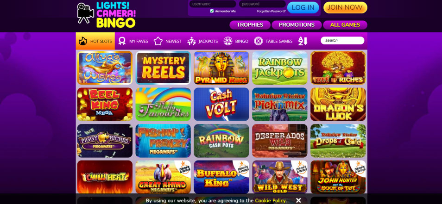Image resolution: width=442 pixels, height=204 pixels.
Task: Select the My Faves ribbon icon
Action: coord(122,41)
